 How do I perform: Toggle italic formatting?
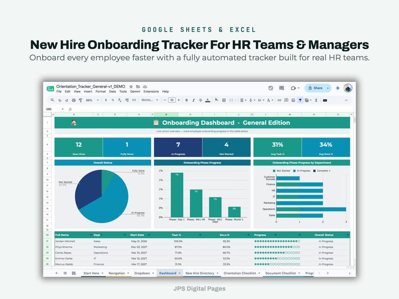pos(193,100)
